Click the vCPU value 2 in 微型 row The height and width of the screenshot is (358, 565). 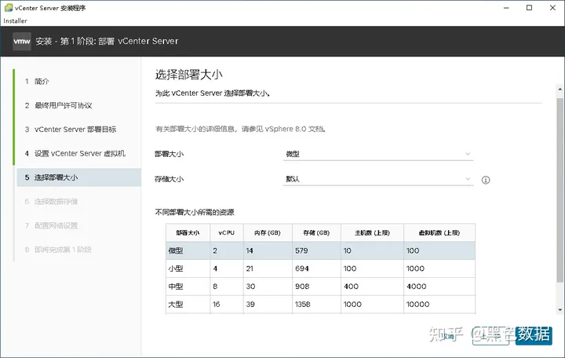(x=215, y=250)
